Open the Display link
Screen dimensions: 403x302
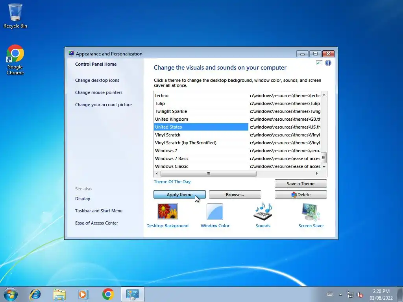click(83, 199)
